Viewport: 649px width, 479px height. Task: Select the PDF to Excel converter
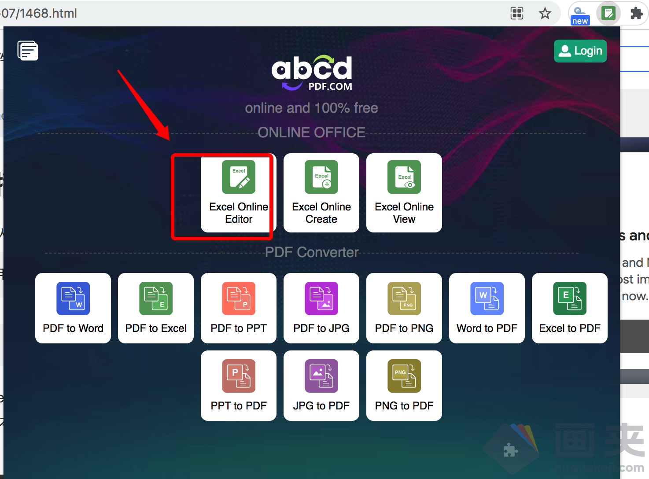[156, 308]
